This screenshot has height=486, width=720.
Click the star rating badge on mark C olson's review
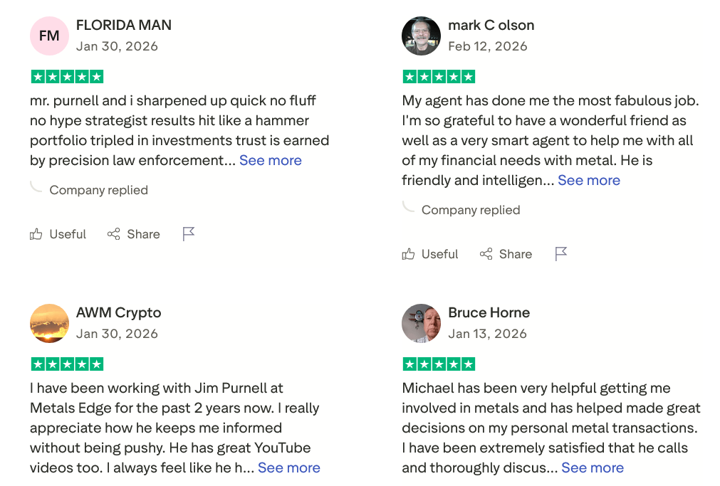click(439, 75)
